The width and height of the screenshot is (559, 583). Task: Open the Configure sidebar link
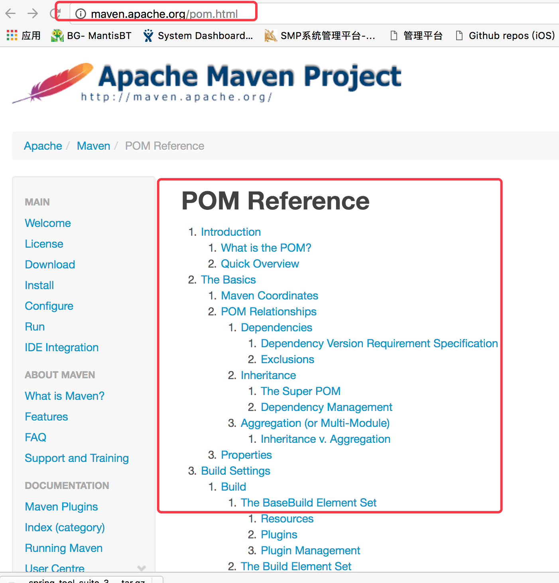49,306
